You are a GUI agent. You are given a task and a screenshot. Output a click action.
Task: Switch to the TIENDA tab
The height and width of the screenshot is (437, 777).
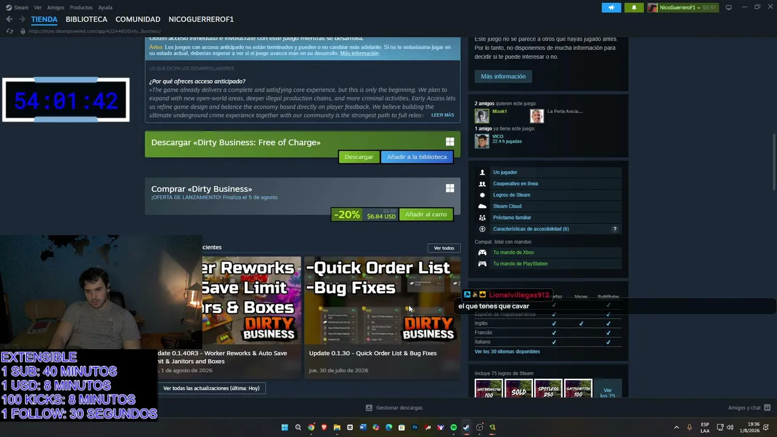(44, 19)
